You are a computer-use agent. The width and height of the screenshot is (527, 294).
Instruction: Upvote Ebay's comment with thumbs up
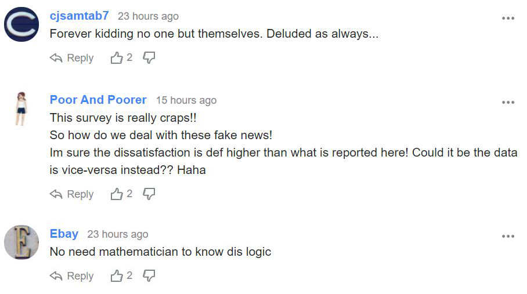point(117,276)
